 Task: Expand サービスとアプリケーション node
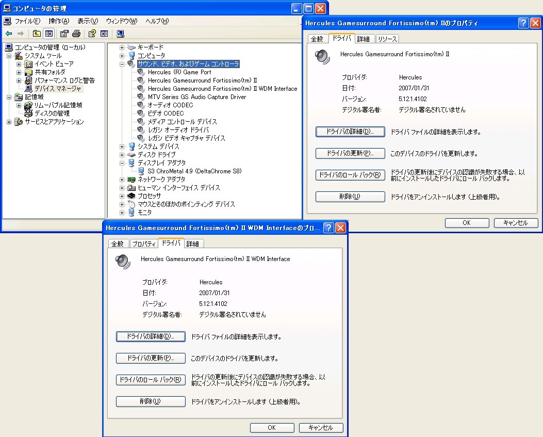(x=9, y=122)
